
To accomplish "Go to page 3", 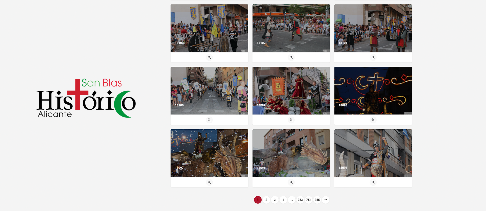I will [x=275, y=200].
